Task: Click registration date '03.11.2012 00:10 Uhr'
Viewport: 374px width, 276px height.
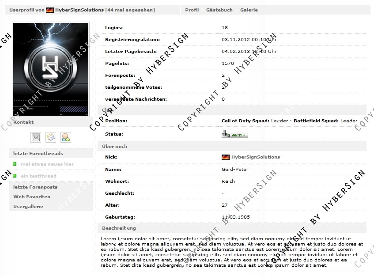Action: pyautogui.click(x=249, y=40)
